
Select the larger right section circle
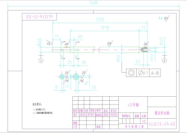point(76,77)
